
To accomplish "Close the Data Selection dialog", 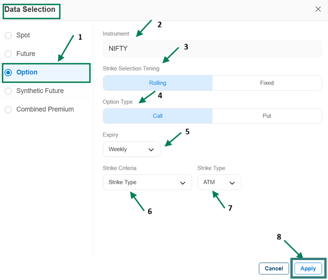I will tap(318, 9).
